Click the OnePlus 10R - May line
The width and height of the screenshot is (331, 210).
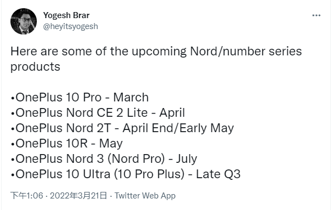tap(67, 144)
